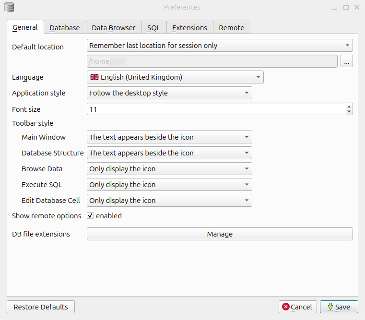Open the Browse Data toolbar style dropdown
Screen dimensions: 365x320
169,169
